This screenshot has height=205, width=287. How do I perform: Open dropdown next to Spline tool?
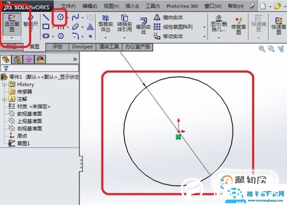click(83, 18)
